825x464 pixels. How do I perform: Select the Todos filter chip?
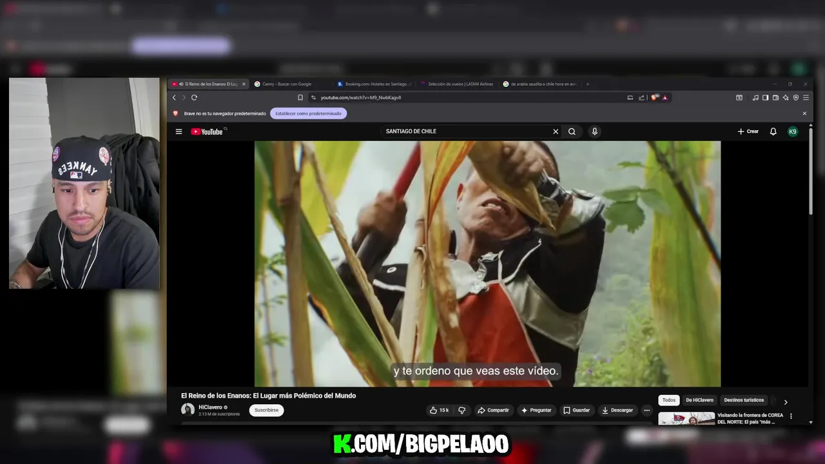[669, 400]
